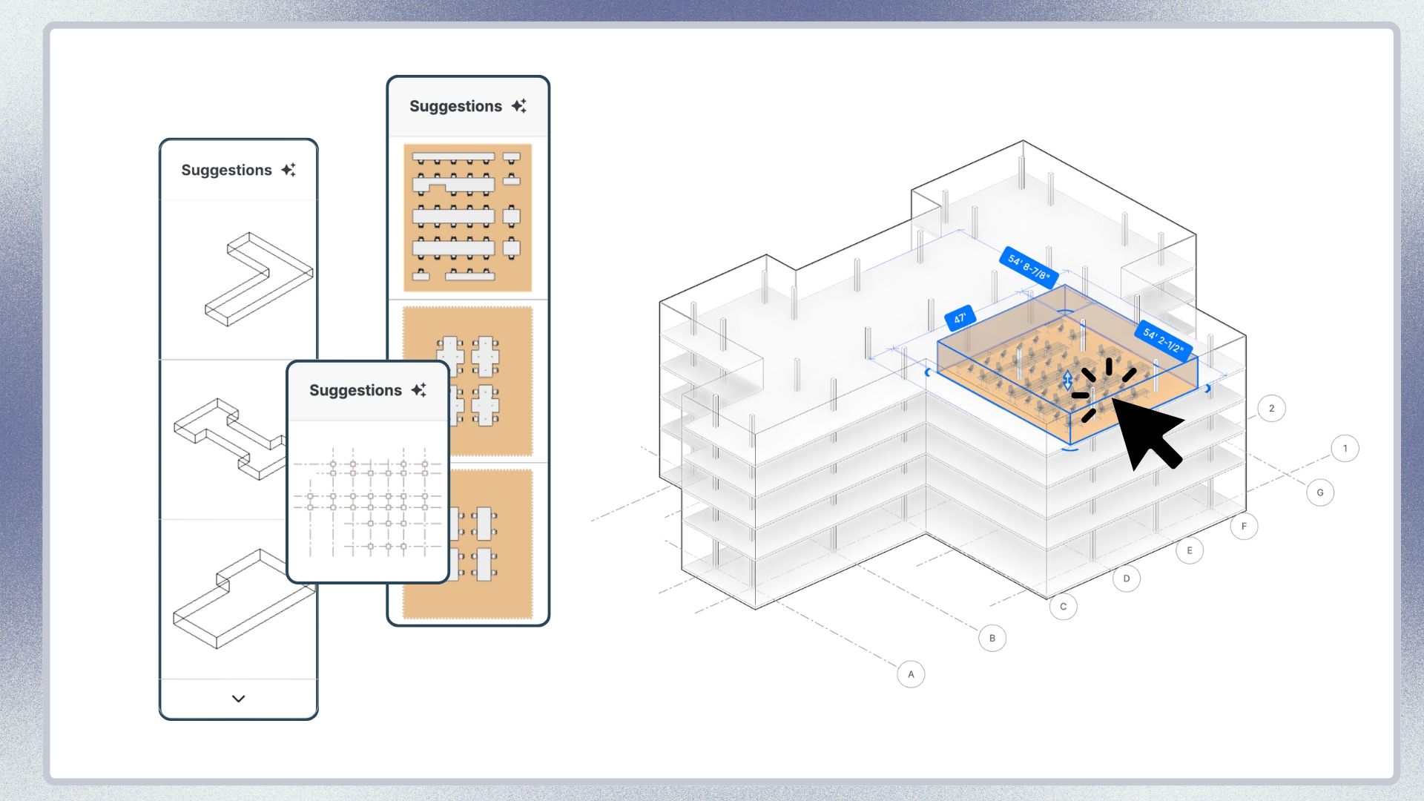Click grid bubble C
Screen dimensions: 1424x801
1063,607
